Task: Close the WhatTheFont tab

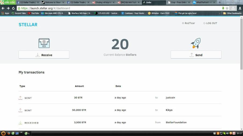Action: 214,2
